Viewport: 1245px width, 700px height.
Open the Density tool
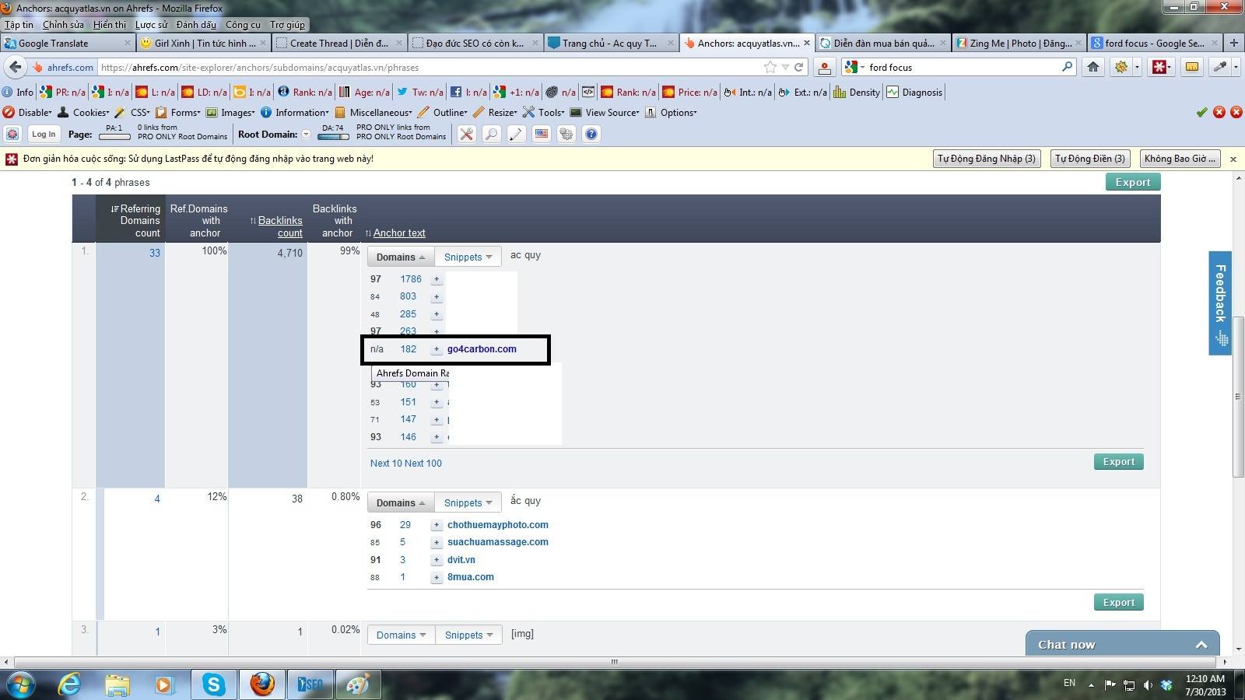pos(857,92)
